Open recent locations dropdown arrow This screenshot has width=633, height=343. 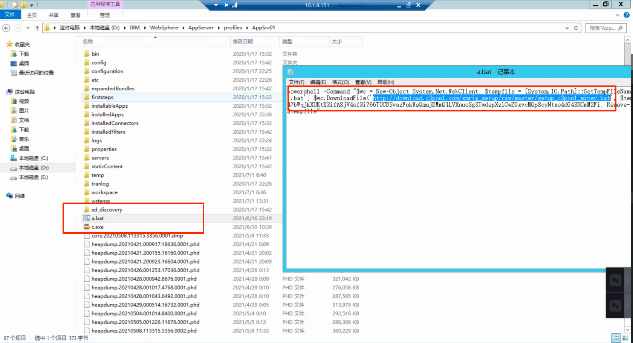point(28,28)
